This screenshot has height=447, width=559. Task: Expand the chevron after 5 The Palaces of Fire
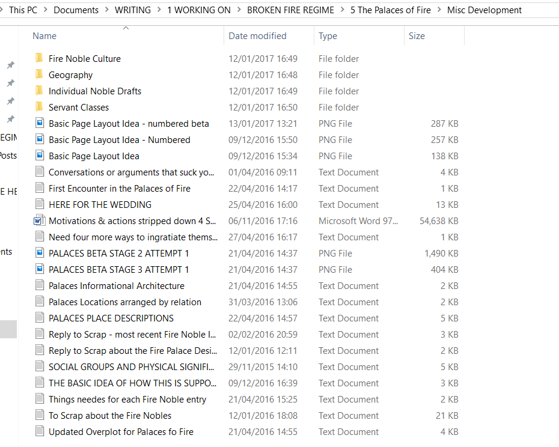point(439,10)
